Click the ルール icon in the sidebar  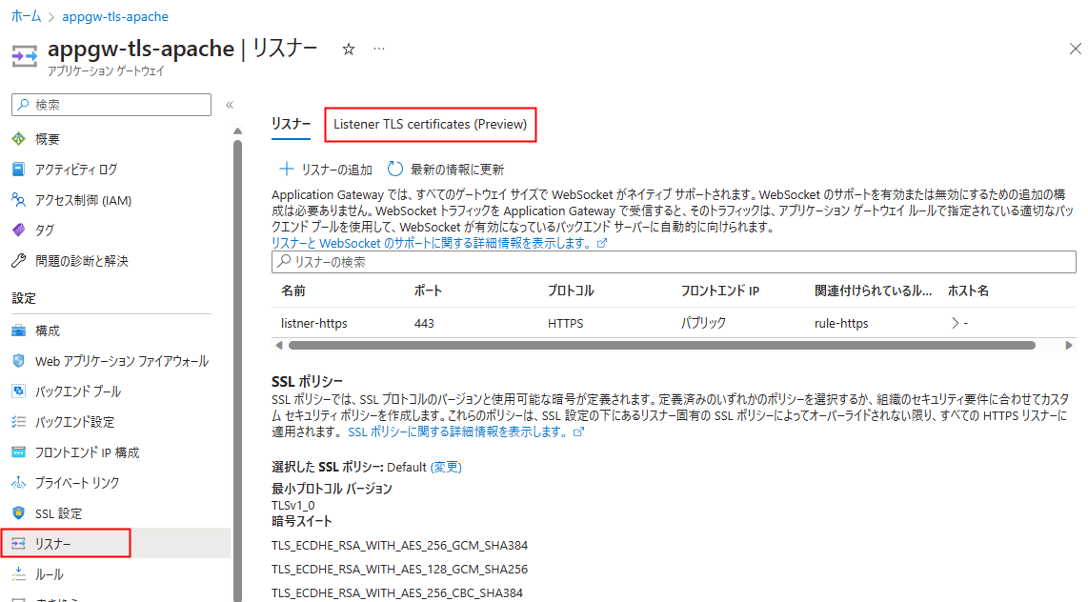click(x=19, y=574)
